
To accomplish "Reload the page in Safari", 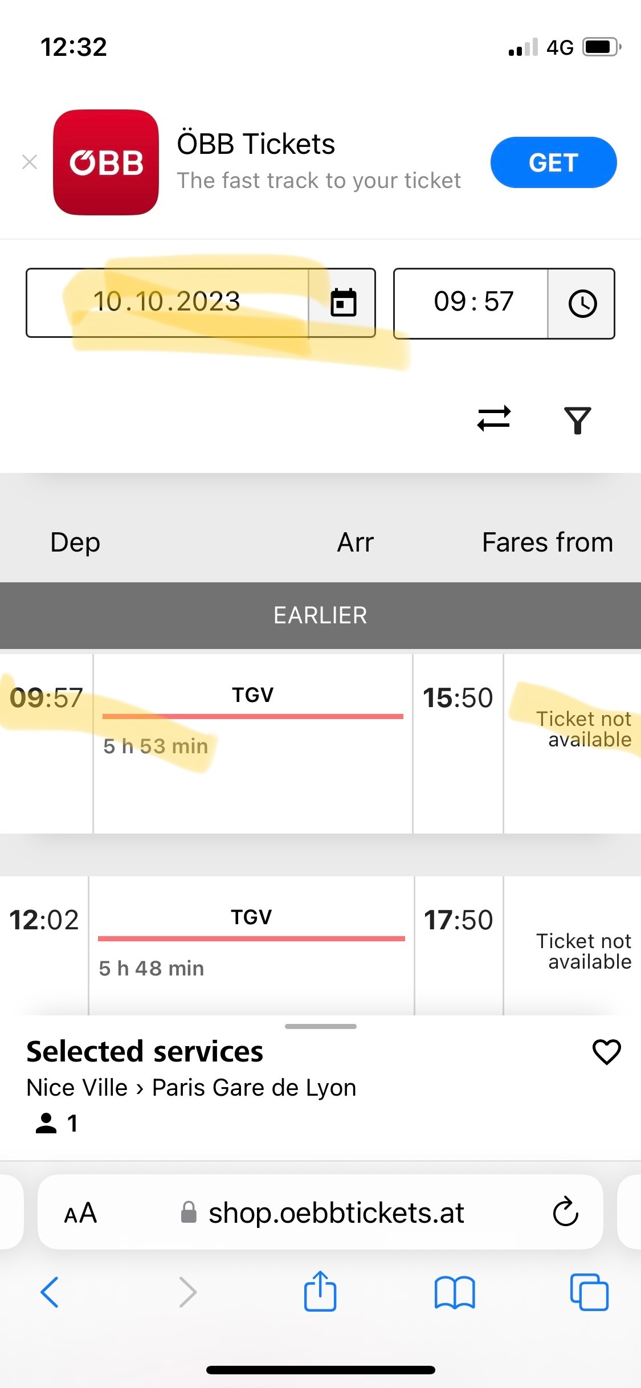I will (x=565, y=1212).
